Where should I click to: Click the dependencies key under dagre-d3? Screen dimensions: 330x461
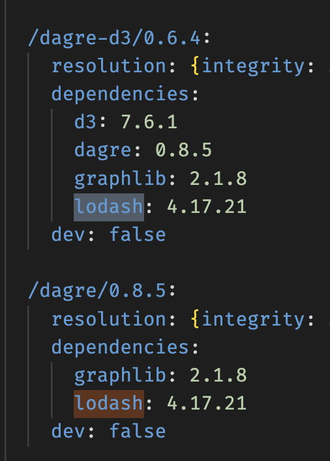[x=120, y=94]
